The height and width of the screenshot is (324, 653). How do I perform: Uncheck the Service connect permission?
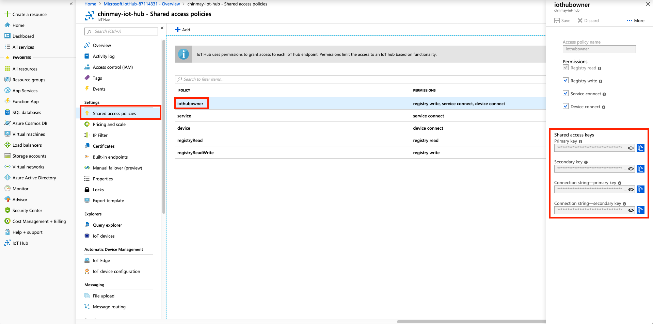566,93
